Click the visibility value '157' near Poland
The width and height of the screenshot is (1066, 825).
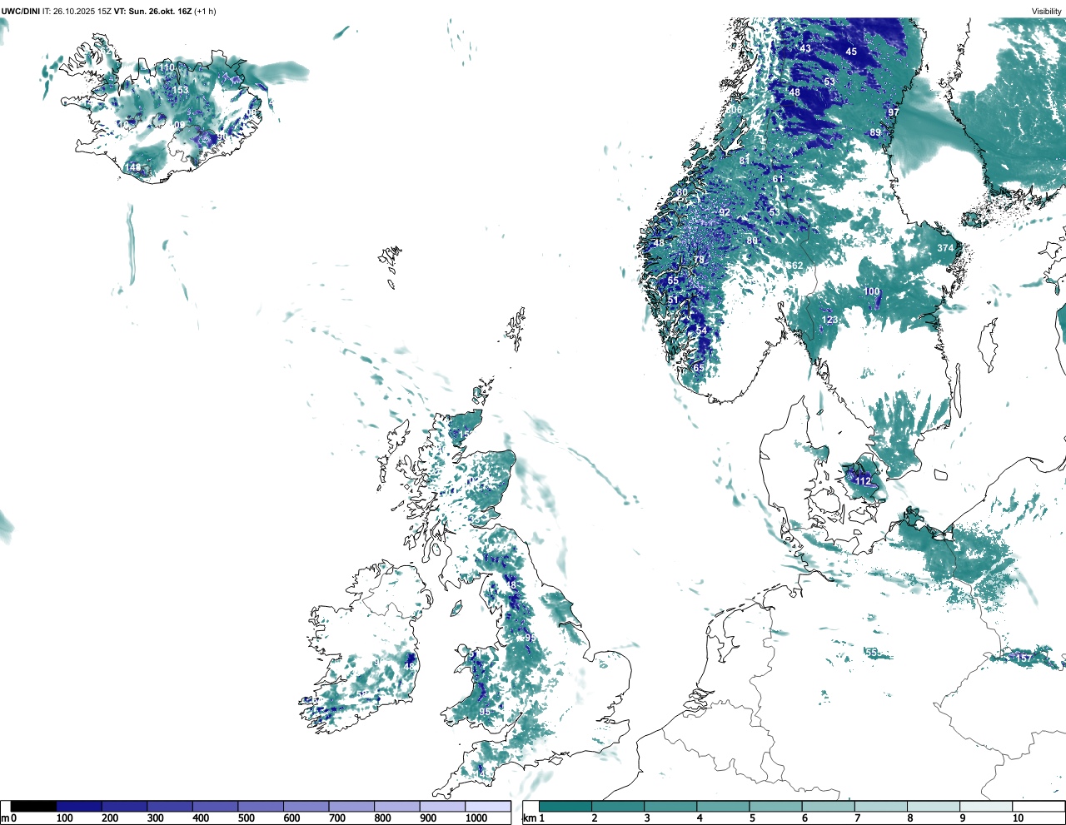click(1024, 658)
